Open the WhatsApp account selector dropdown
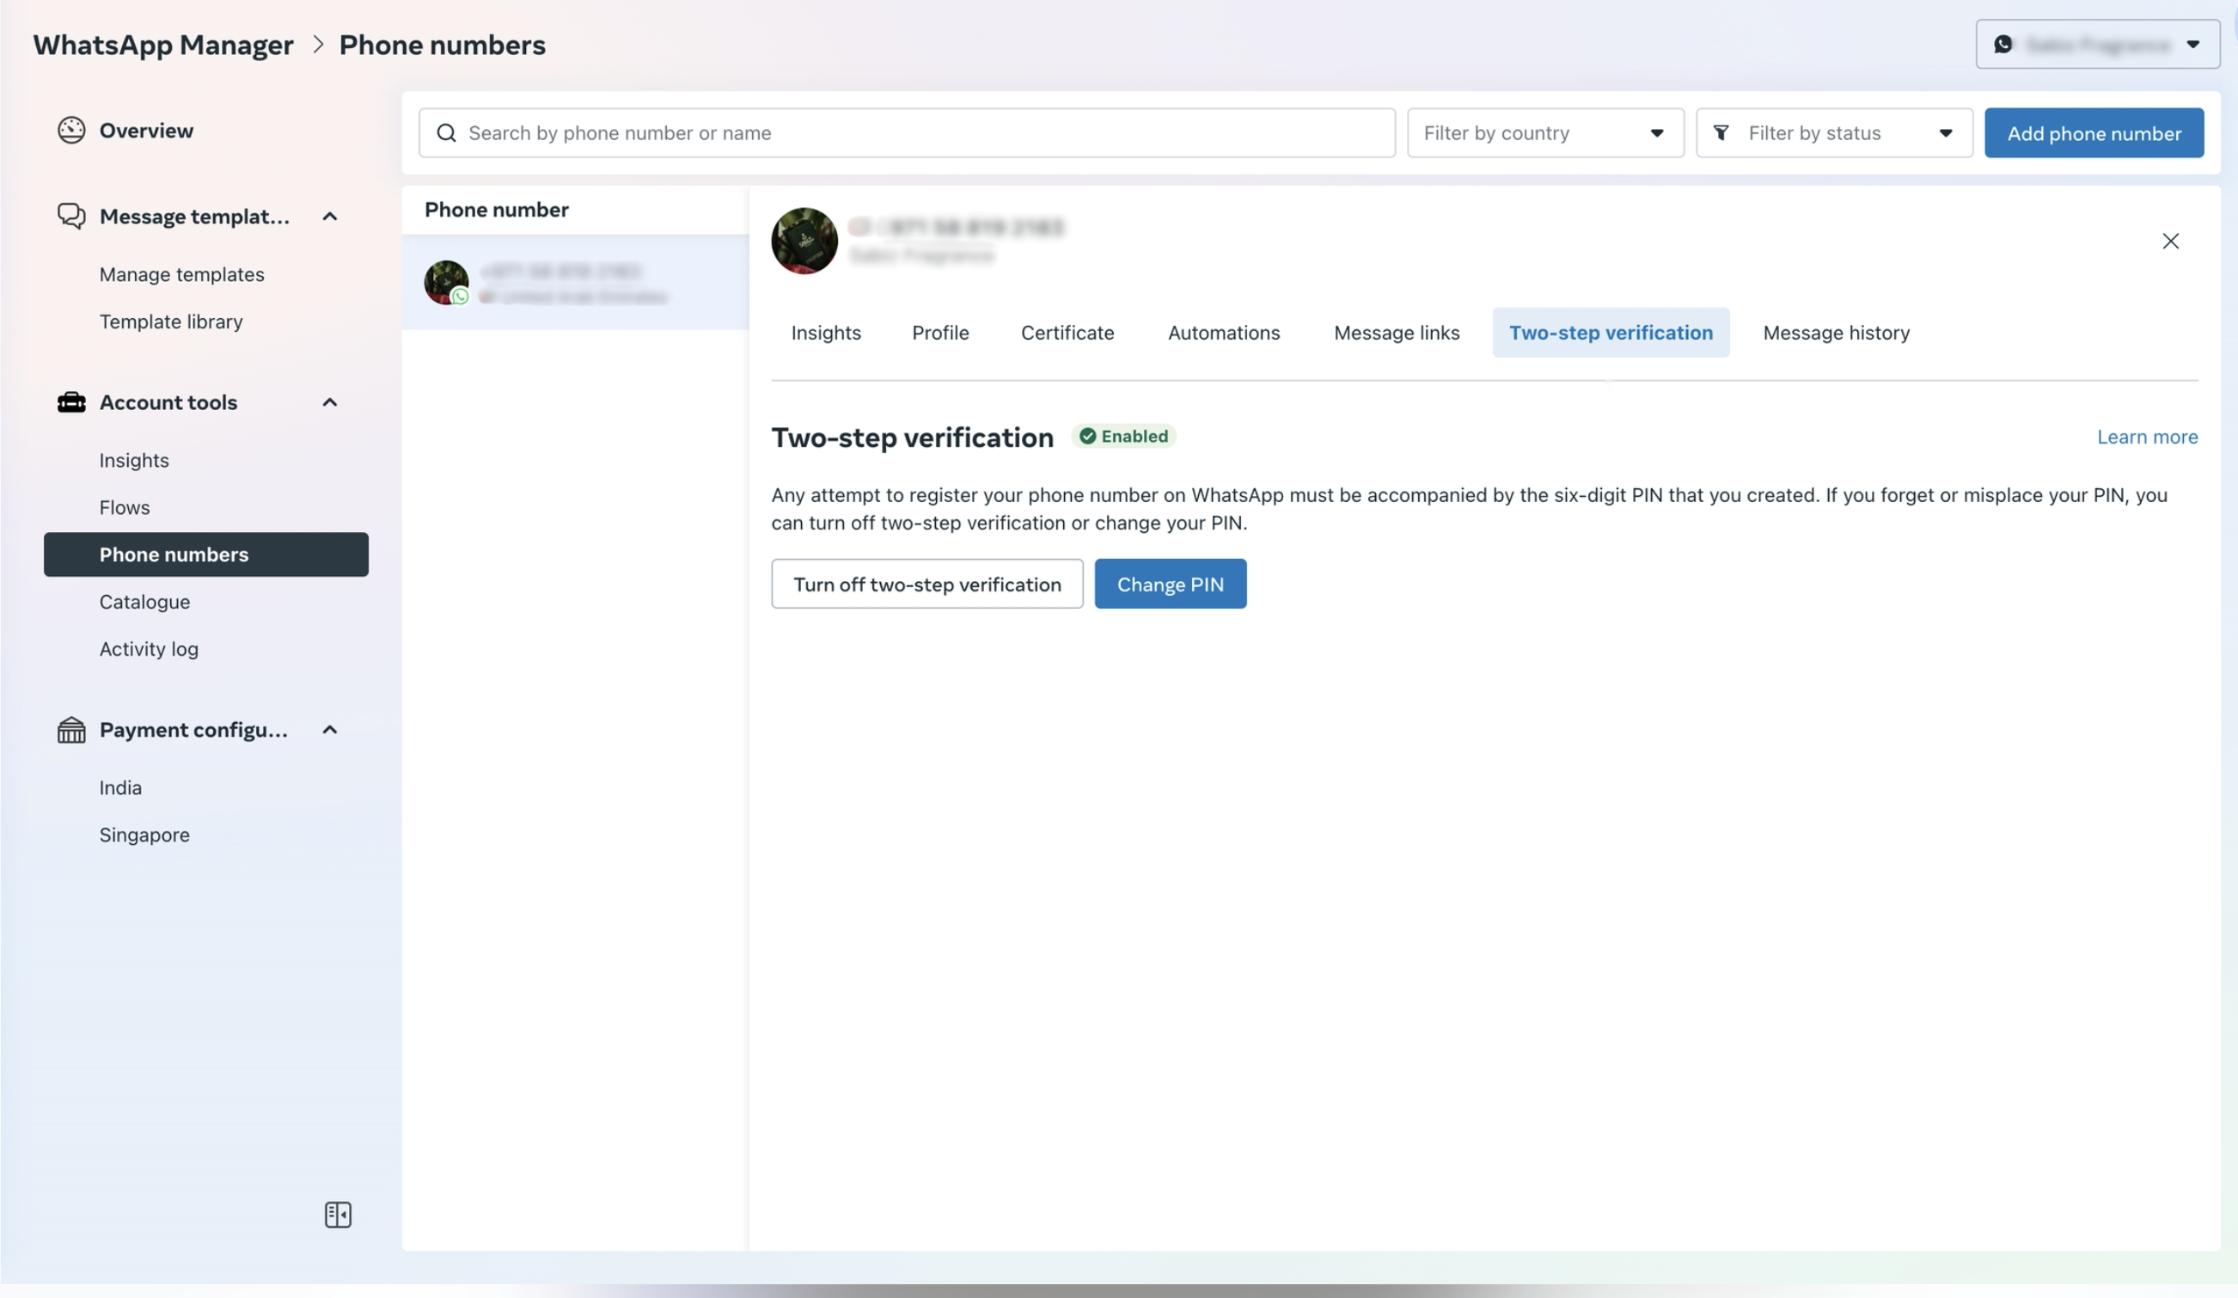Screen dimensions: 2238x1298 coord(2097,45)
